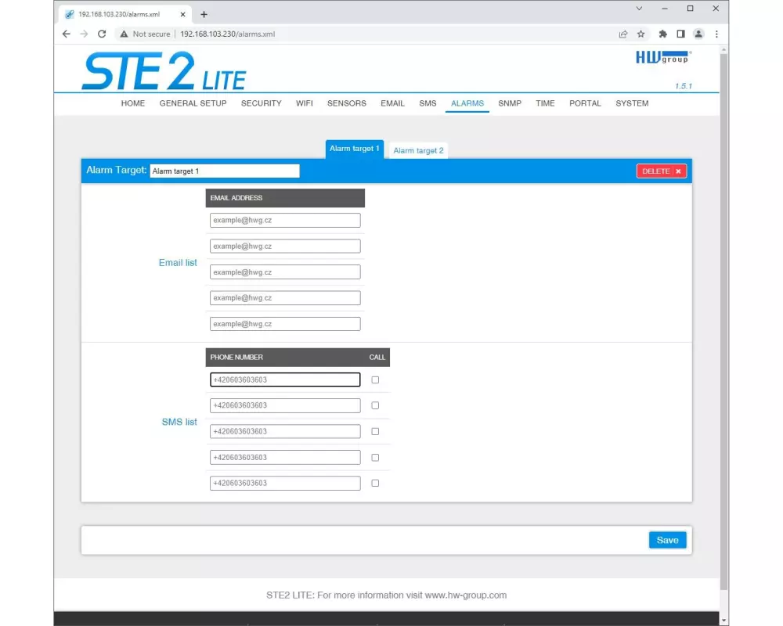
Task: Click the Alarm Target name field
Action: tap(224, 171)
